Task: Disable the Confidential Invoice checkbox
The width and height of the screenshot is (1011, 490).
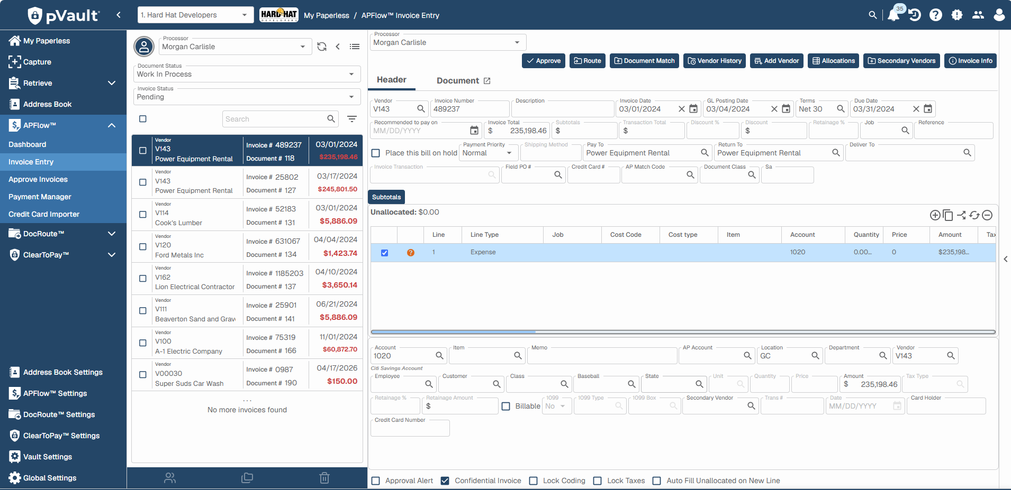Action: pos(445,480)
